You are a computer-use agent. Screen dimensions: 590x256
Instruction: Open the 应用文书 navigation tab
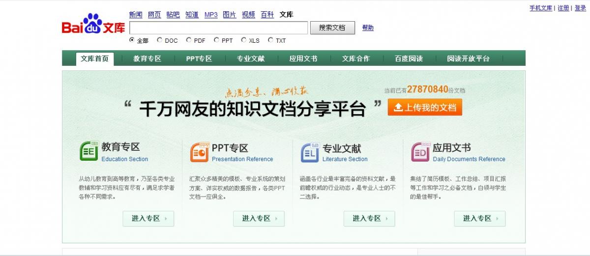303,58
